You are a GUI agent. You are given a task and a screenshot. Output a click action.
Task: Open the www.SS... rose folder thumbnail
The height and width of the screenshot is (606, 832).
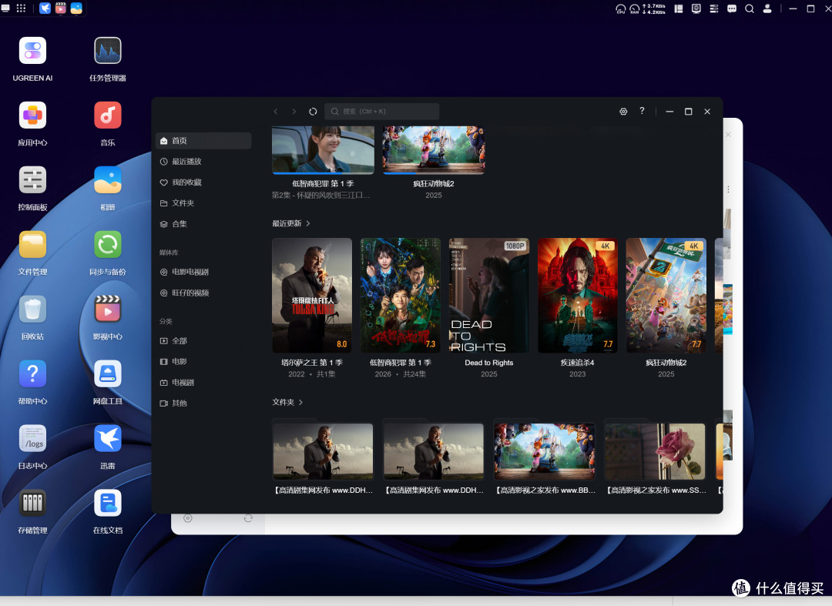(x=656, y=451)
